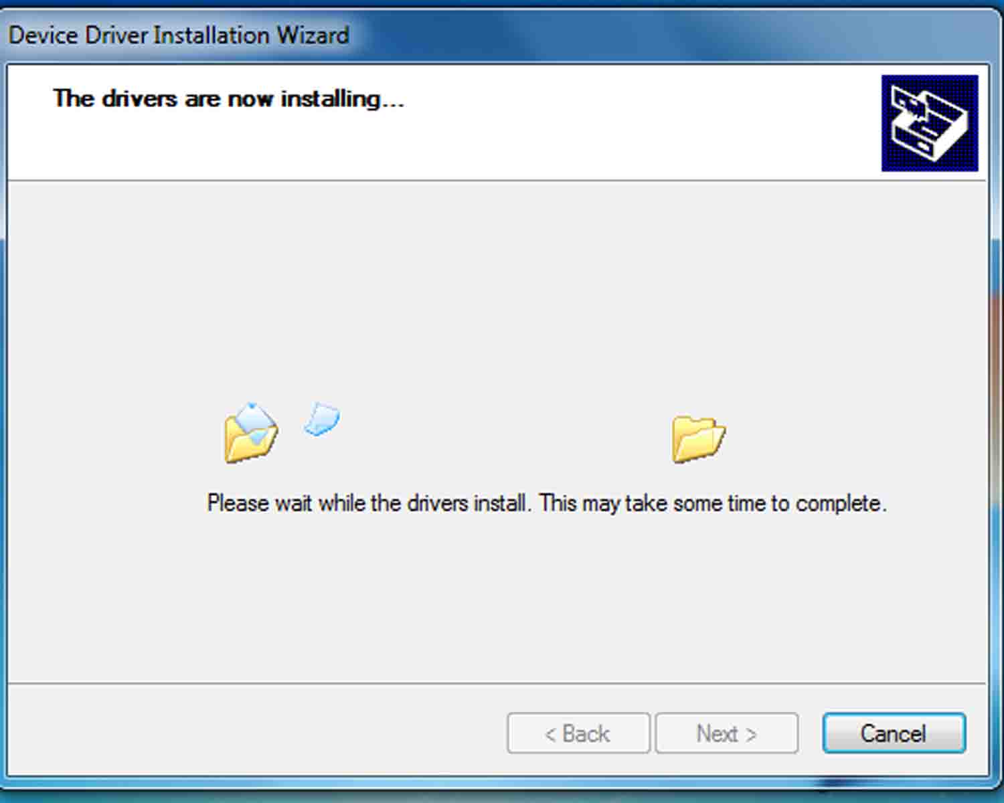
Task: Click the 'This may take some time to complete' sentence
Action: coord(713,503)
